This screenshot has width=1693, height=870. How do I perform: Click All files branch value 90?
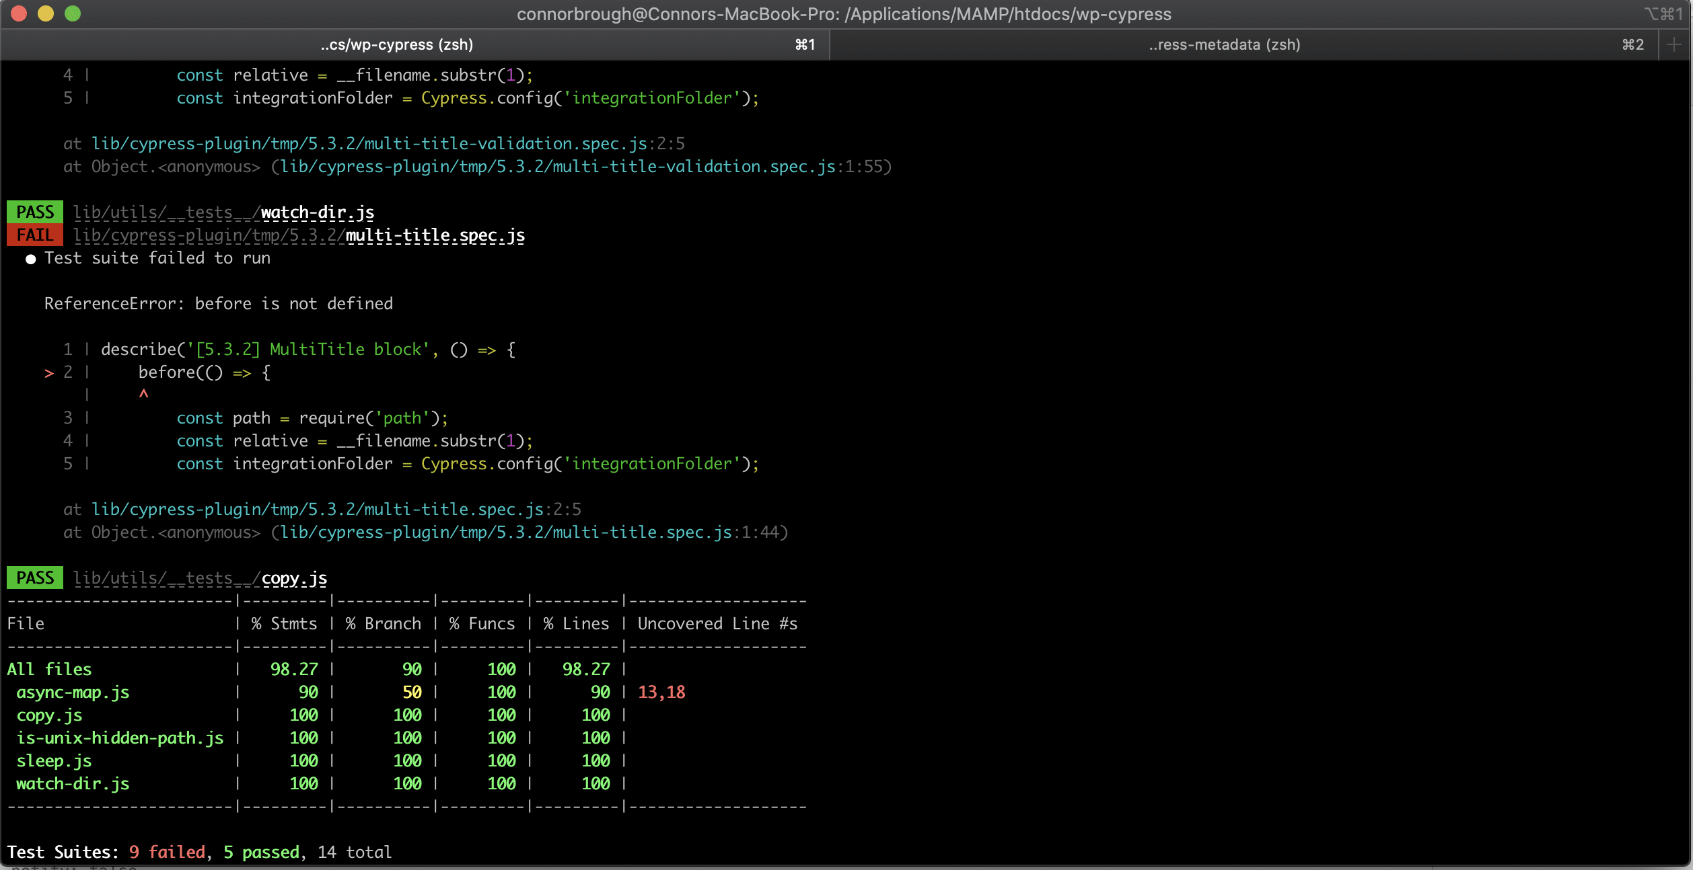click(x=412, y=670)
